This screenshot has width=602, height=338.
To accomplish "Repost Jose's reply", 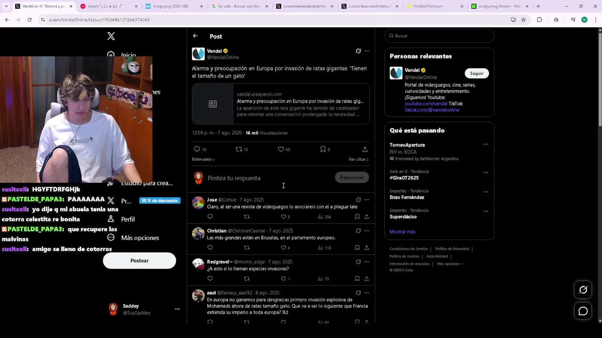I will click(247, 217).
